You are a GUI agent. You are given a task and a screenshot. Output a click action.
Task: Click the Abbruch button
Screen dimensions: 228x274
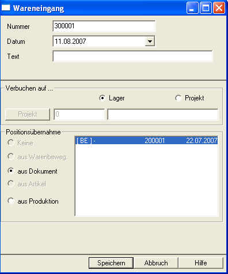156,263
